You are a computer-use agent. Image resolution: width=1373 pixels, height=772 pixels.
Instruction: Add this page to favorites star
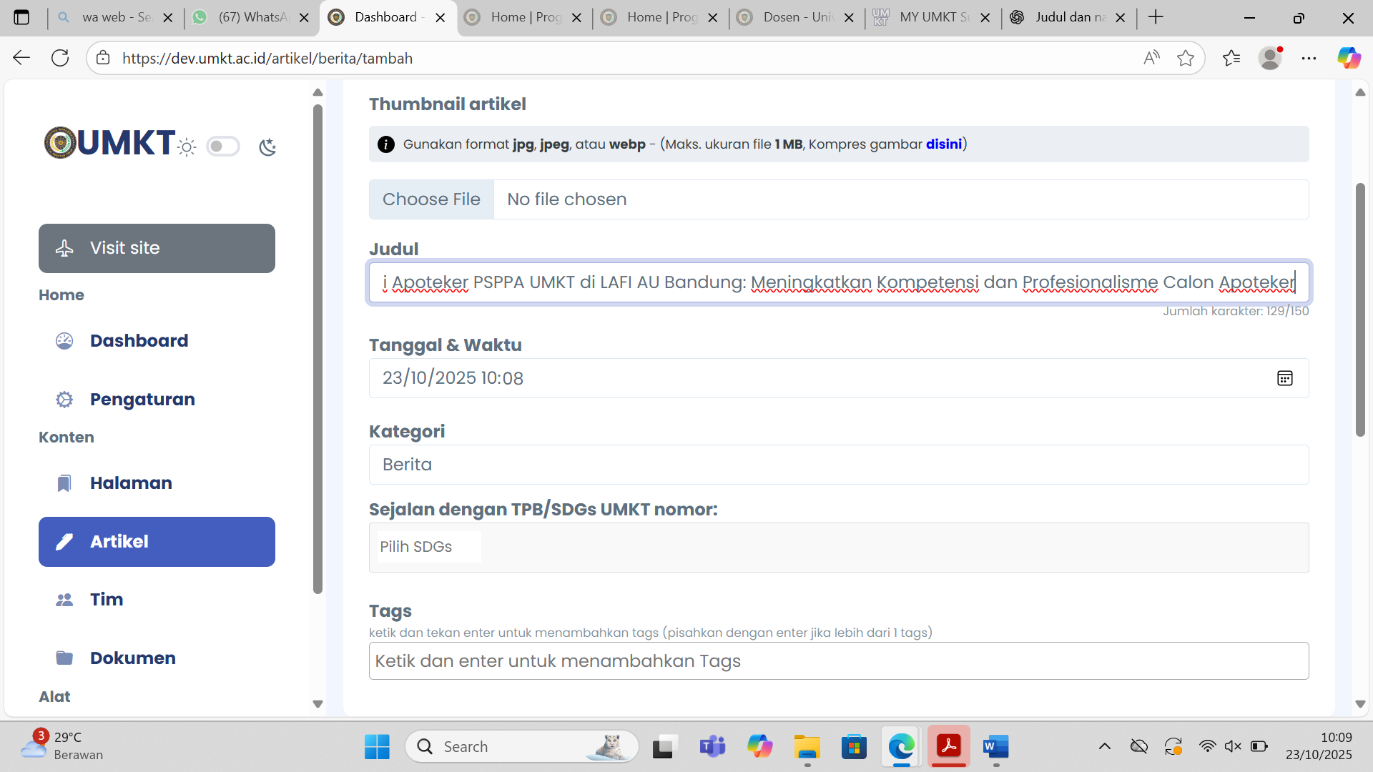pyautogui.click(x=1185, y=59)
